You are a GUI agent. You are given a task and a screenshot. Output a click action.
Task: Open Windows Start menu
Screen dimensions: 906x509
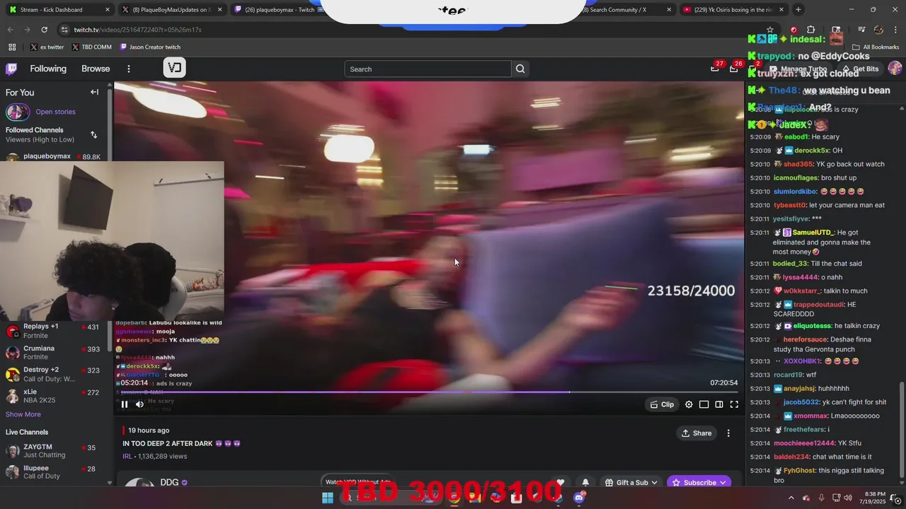pos(327,498)
